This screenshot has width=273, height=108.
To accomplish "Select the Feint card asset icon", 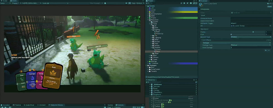I will 155,52.
